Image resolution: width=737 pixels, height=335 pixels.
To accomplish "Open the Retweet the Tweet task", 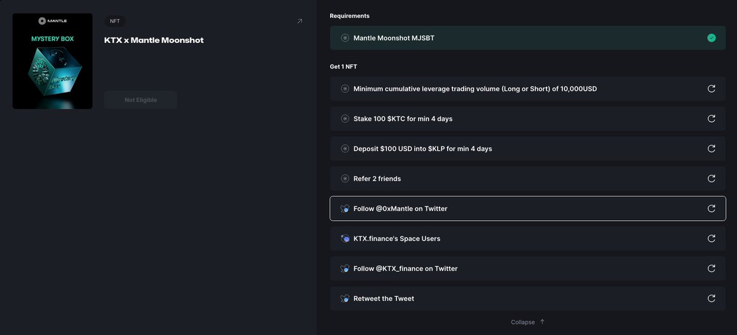I will coord(384,299).
